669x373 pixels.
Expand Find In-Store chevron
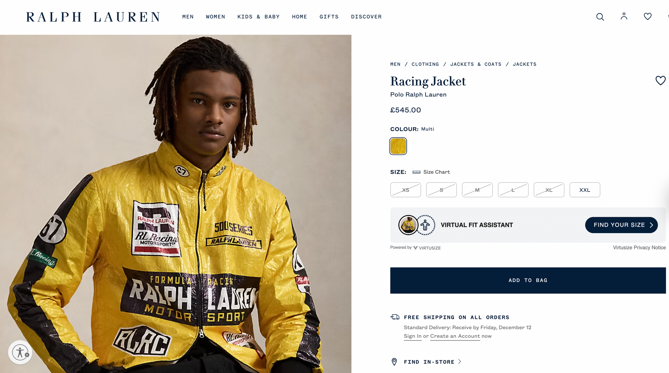click(x=460, y=362)
